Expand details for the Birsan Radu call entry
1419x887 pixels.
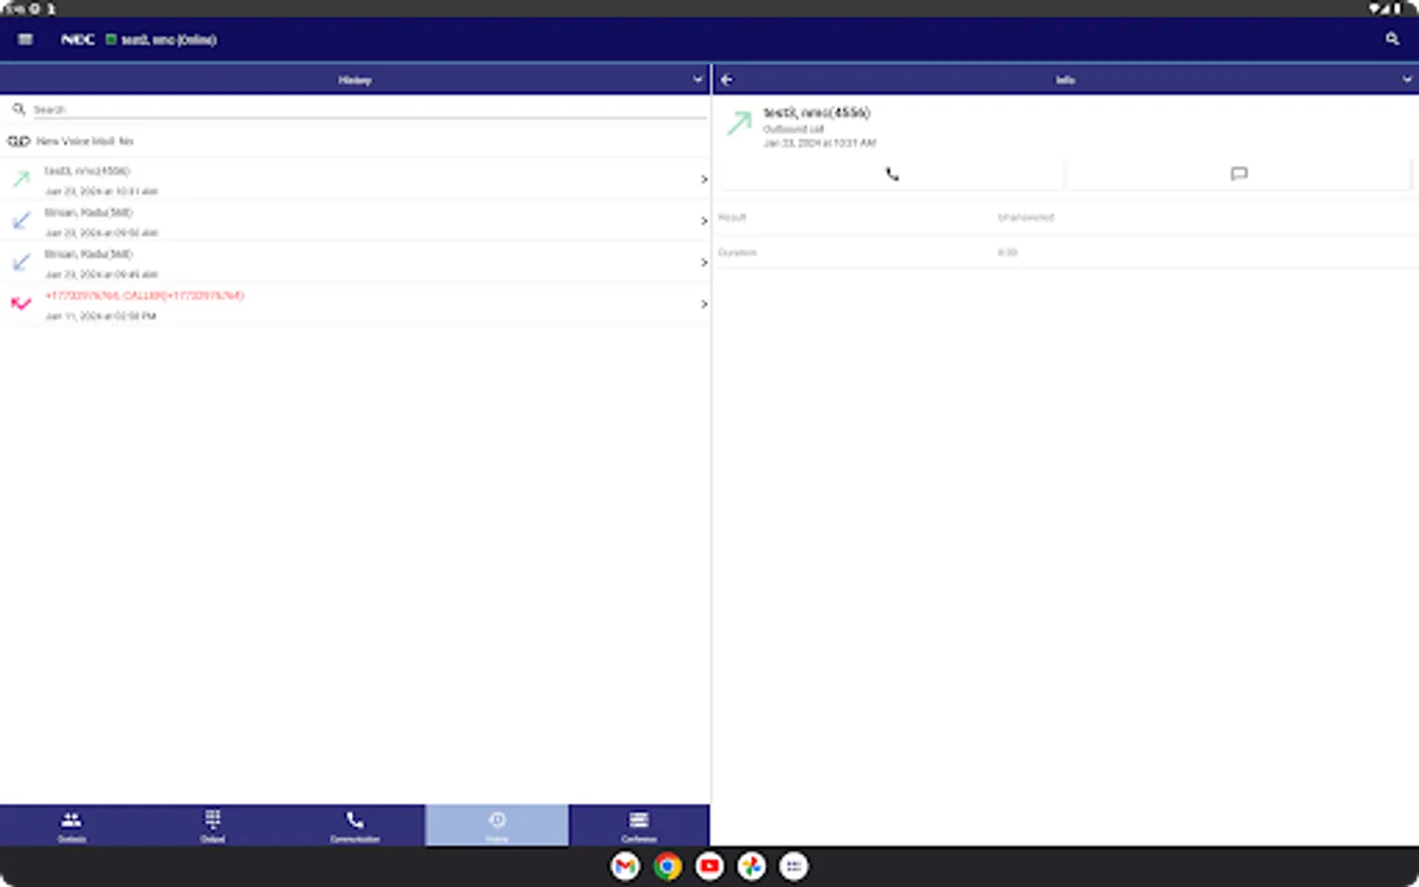point(704,220)
